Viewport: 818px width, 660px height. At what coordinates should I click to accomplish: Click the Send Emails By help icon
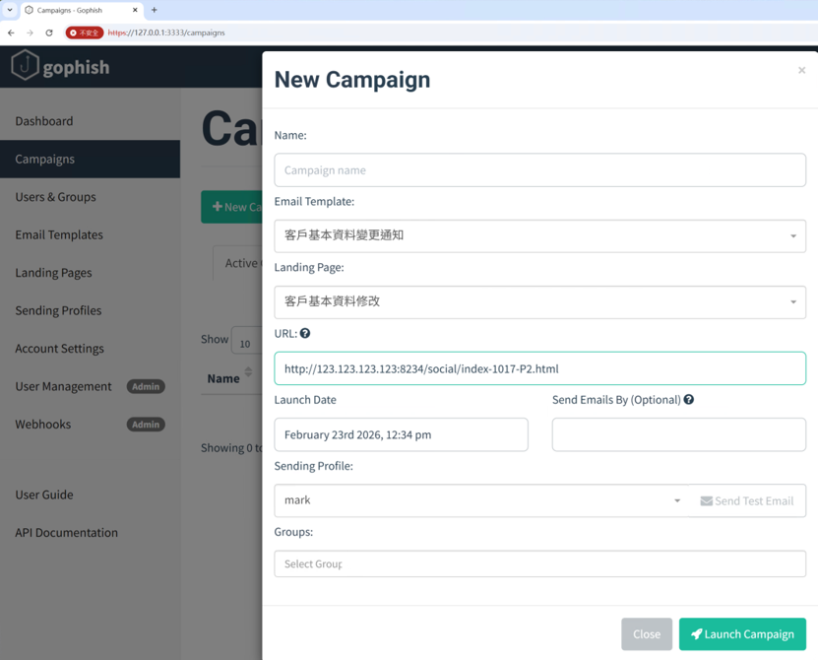tap(689, 399)
